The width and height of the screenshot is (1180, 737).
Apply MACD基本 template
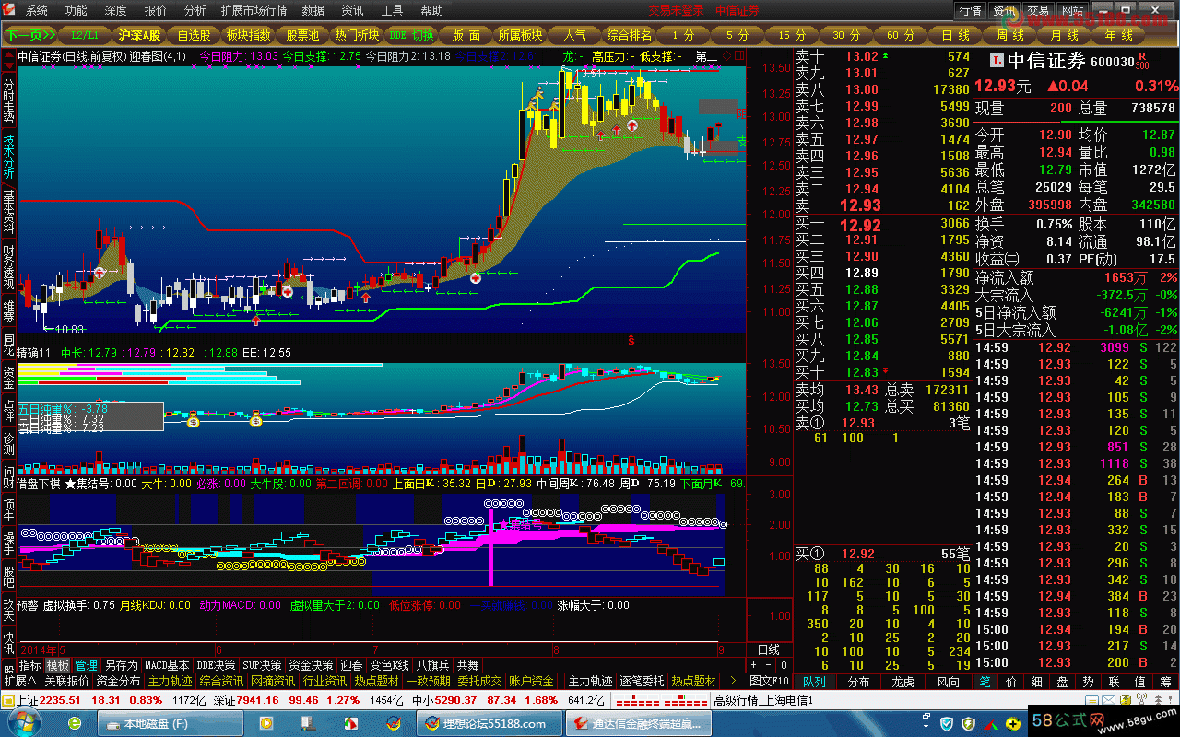(167, 664)
